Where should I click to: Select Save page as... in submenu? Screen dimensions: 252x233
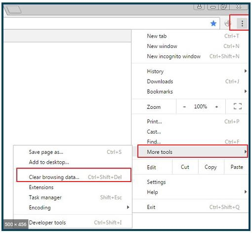[x=73, y=152]
